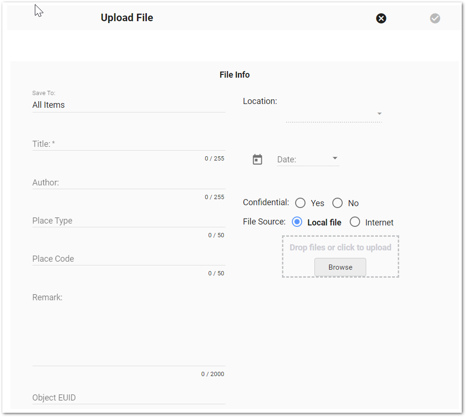Viewport: 466px width, 417px height.
Task: Click the checkmark confirm icon
Action: (435, 18)
